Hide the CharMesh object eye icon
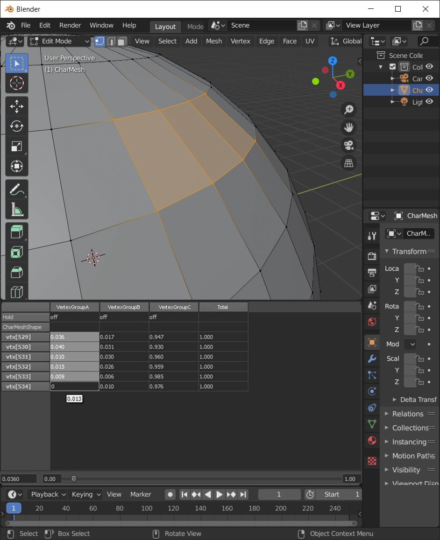 (x=429, y=90)
